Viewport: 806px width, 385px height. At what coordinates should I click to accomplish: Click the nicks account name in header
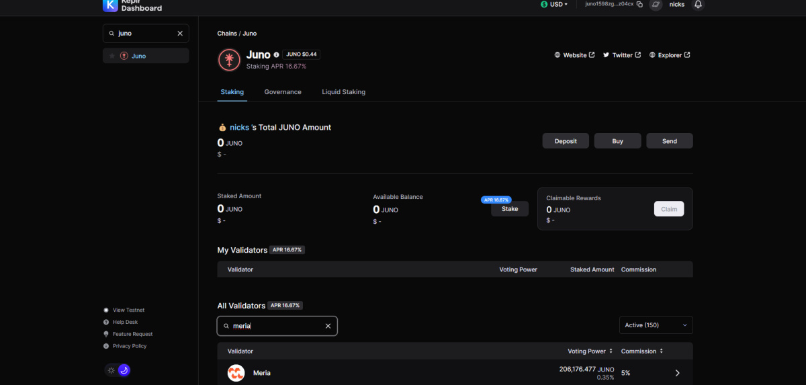coord(677,4)
